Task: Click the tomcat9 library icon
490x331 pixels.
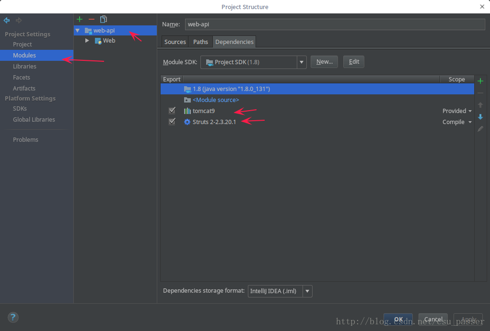Action: tap(187, 111)
